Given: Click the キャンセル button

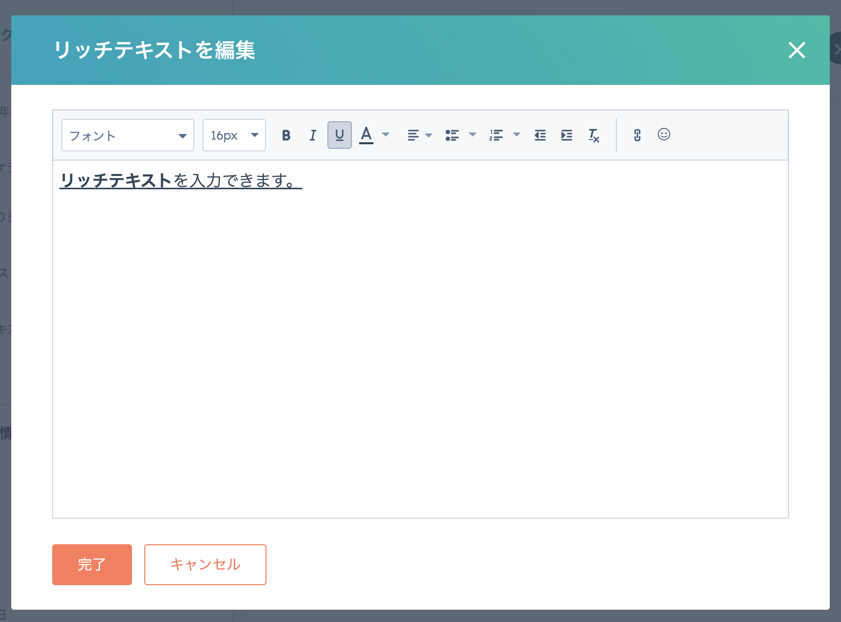Looking at the screenshot, I should click(x=205, y=564).
